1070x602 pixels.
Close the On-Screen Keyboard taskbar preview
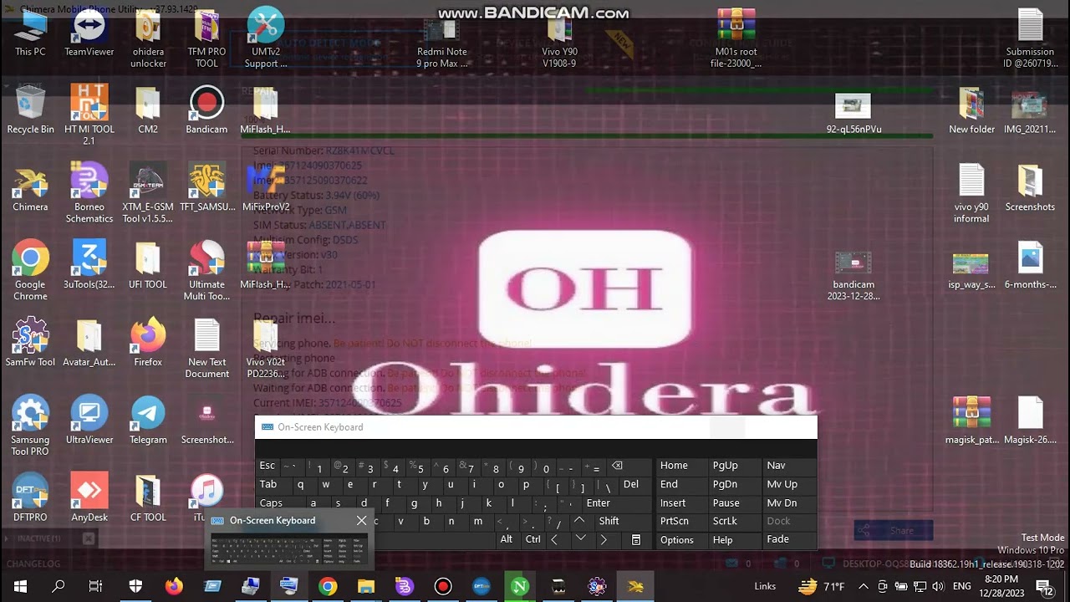coord(361,521)
